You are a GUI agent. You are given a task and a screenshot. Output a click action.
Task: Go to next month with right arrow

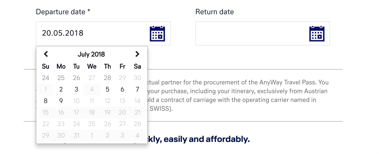click(137, 54)
